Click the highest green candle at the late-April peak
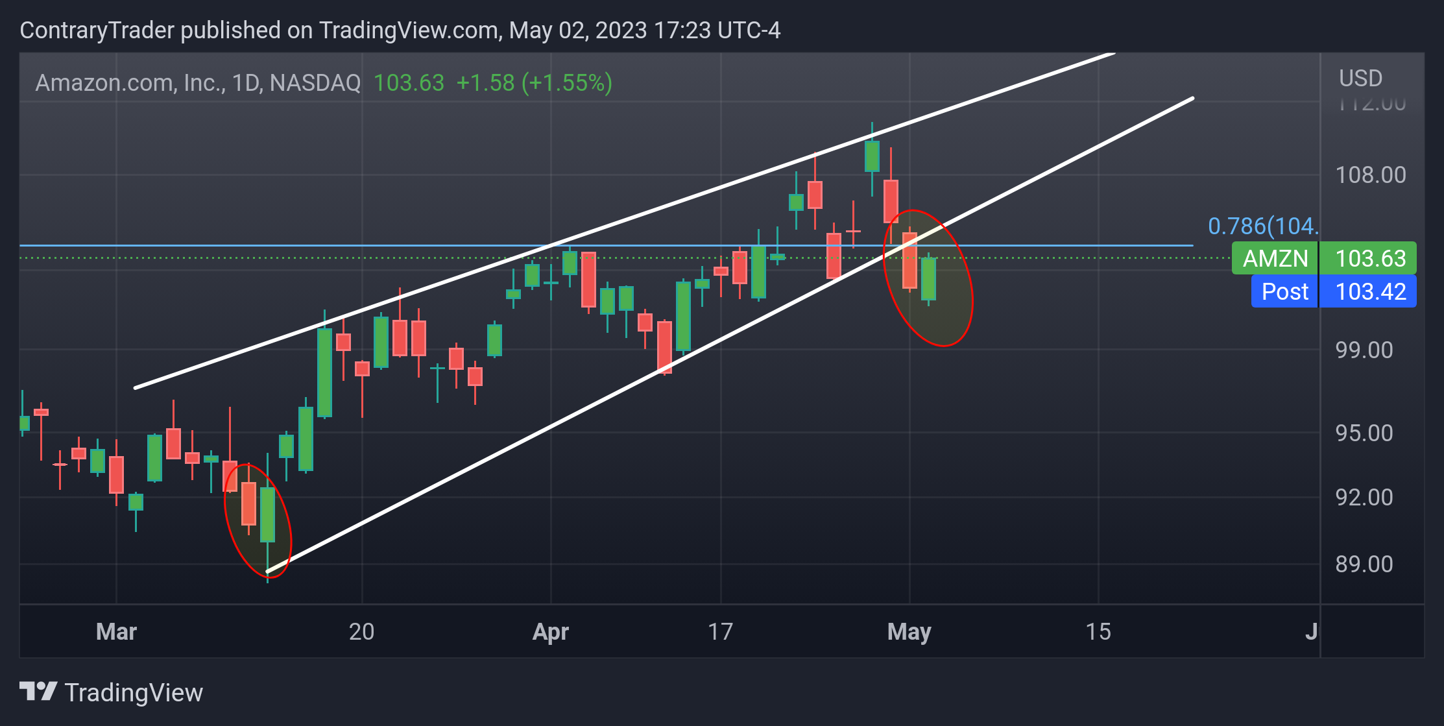Image resolution: width=1444 pixels, height=726 pixels. click(x=872, y=156)
